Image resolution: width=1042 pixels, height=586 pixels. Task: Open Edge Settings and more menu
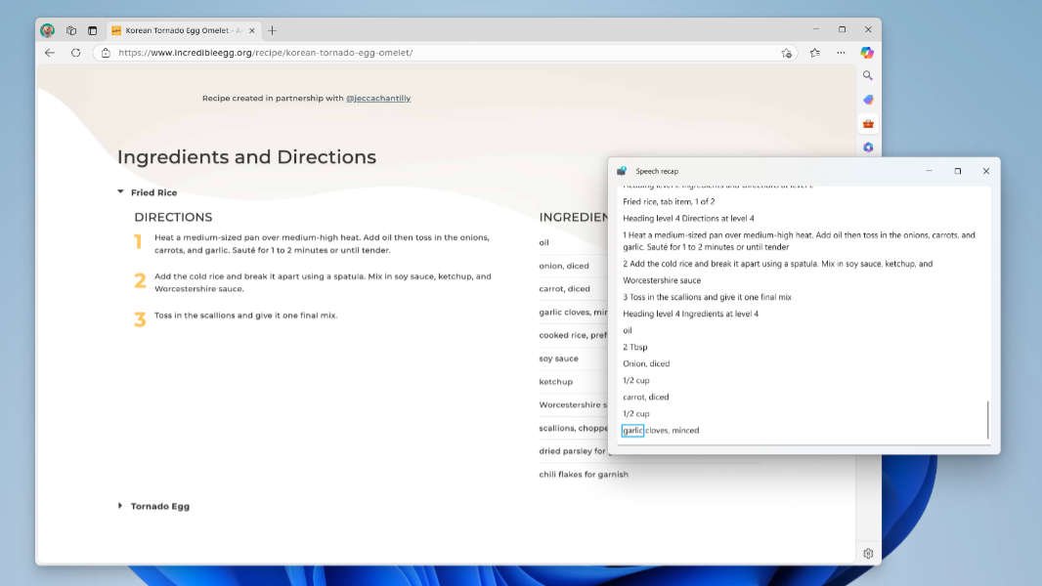[x=841, y=53]
